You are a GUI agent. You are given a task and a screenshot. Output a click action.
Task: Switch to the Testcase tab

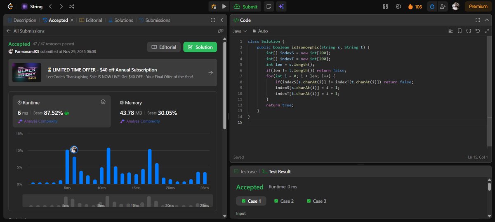pos(245,171)
